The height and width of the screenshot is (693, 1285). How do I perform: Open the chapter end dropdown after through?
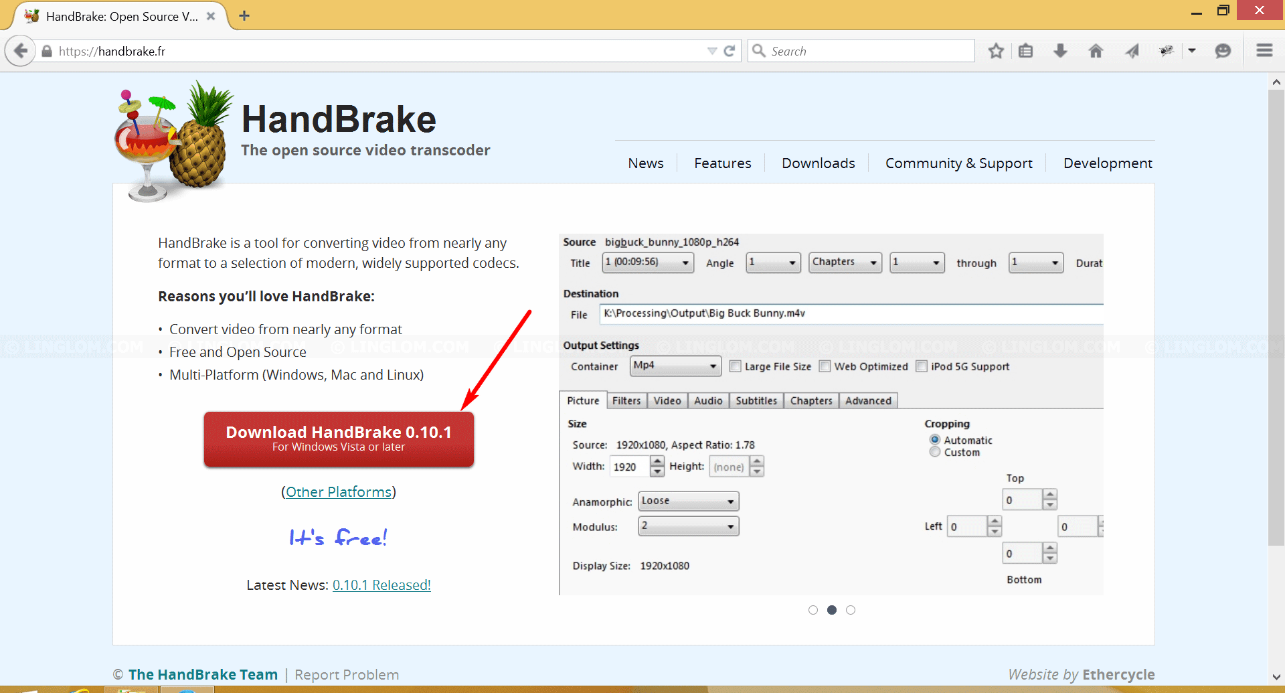[1036, 262]
